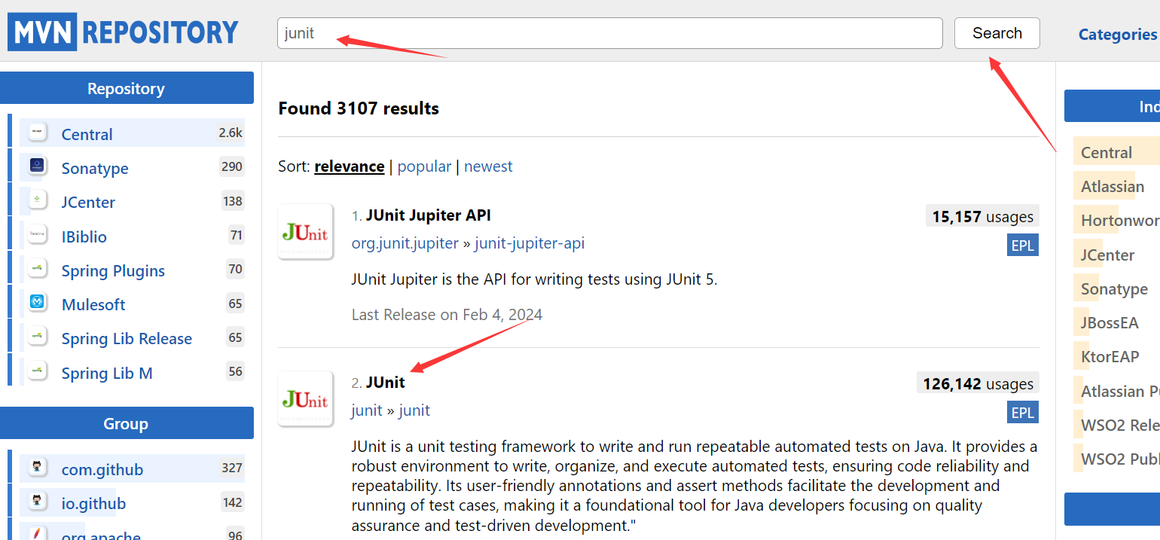Filter by Sonatype in left sidebar
Viewport: 1160px width, 540px height.
[x=95, y=168]
